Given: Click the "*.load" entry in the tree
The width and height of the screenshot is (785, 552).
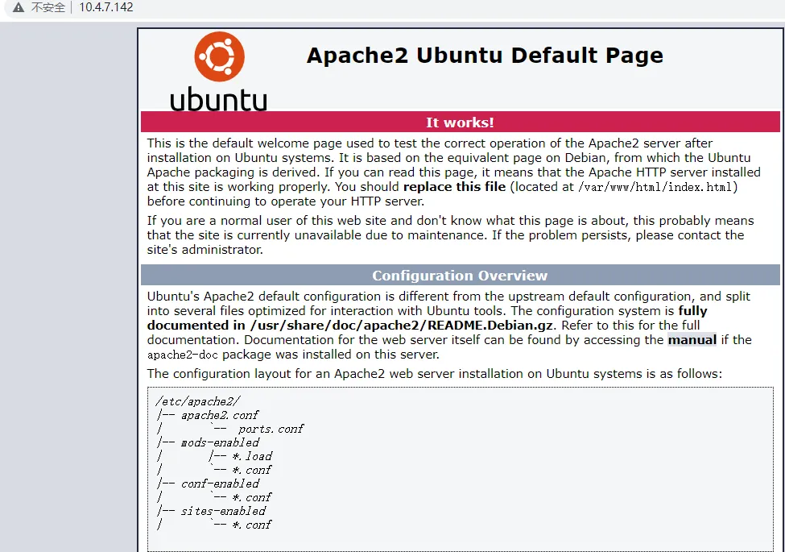Looking at the screenshot, I should (x=252, y=456).
